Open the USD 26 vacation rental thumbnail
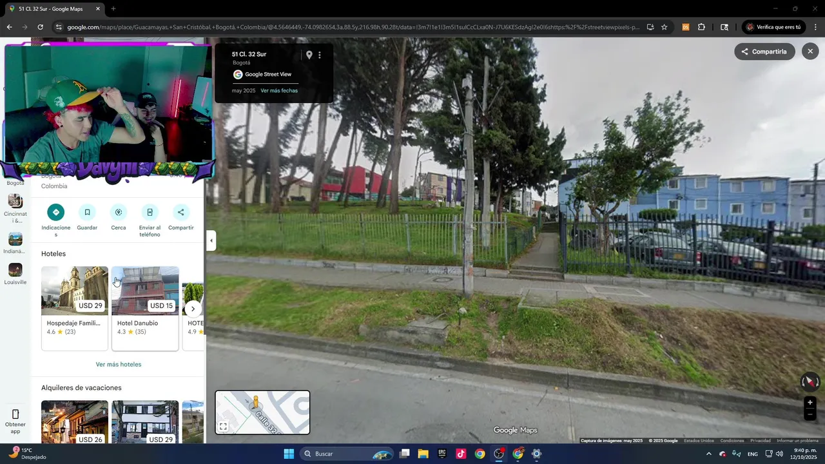 75,422
